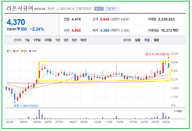Click the 4,062 price axis label
The height and width of the screenshot is (131, 192).
pyautogui.click(x=175, y=71)
